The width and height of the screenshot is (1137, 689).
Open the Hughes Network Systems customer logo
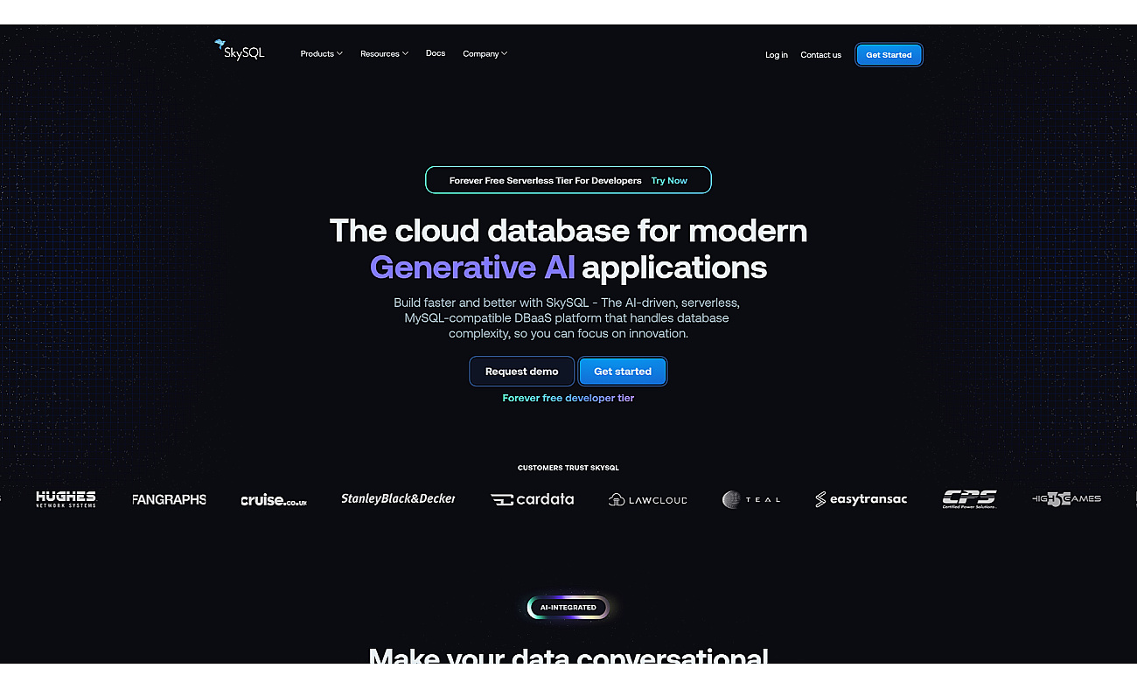click(x=66, y=499)
